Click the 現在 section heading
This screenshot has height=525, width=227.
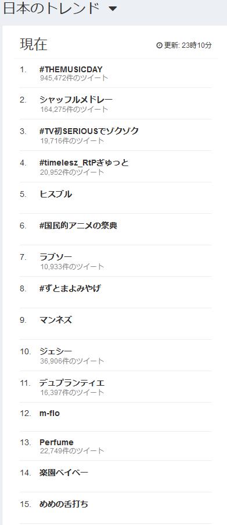(x=34, y=44)
